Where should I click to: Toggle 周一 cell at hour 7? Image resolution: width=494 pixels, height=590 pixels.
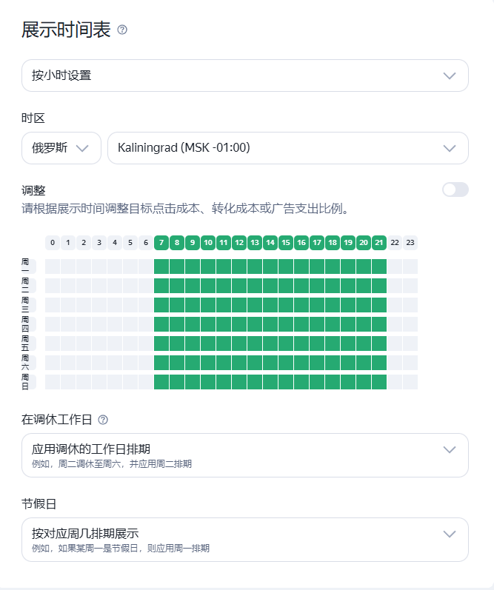[161, 266]
